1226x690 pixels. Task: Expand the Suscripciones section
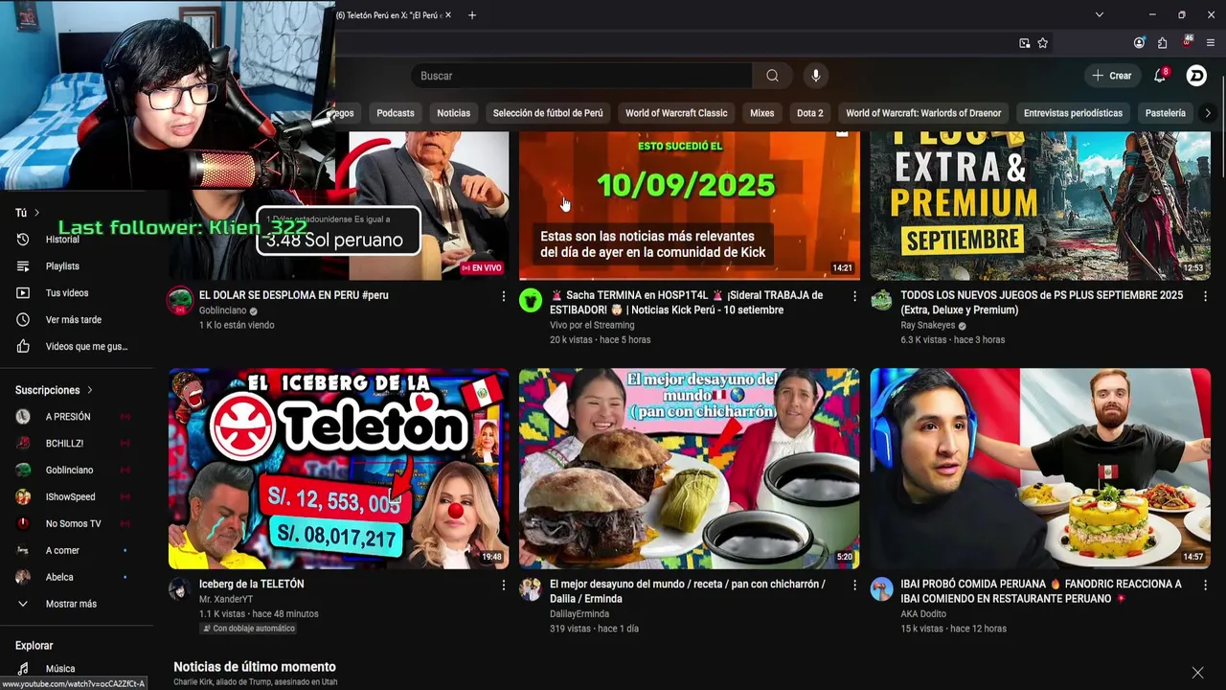55,390
